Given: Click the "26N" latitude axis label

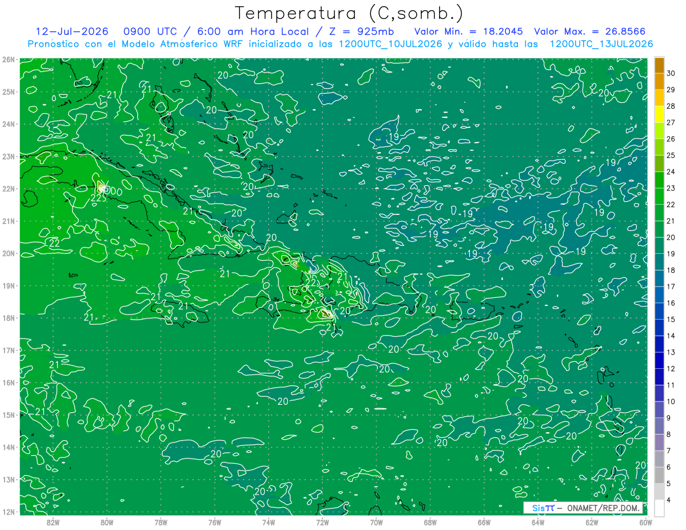Looking at the screenshot, I should [x=8, y=59].
